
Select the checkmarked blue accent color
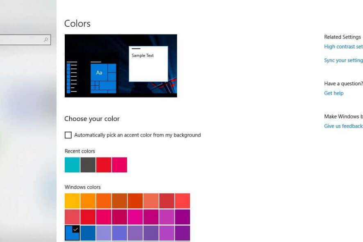(x=72, y=233)
